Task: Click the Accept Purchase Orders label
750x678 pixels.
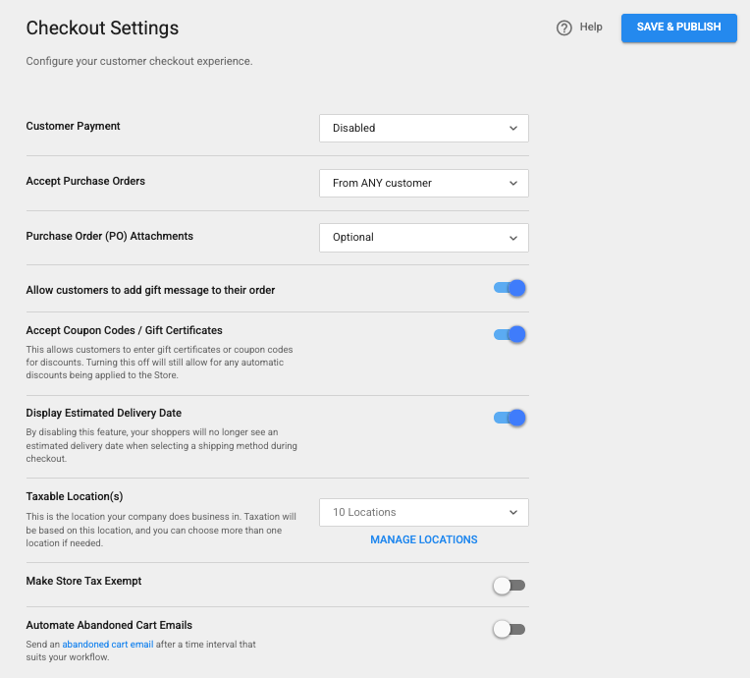Action: click(85, 181)
